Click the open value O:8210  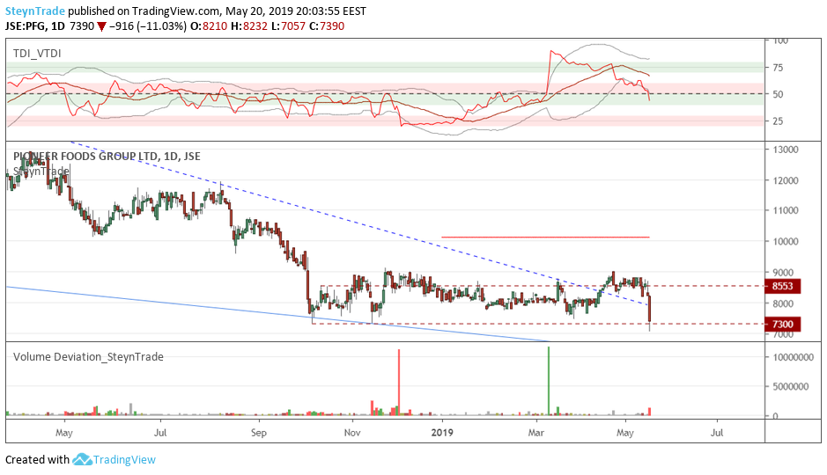click(x=209, y=26)
